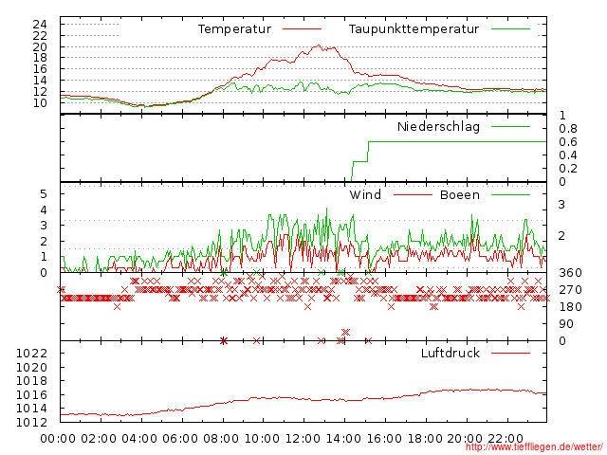
Task: Click the 24 temperature axis value
Action: point(40,25)
